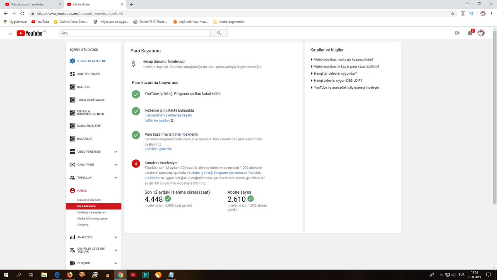Expand the Video Yöneticisi section
Viewport: 497px width, 280px height.
point(116,152)
